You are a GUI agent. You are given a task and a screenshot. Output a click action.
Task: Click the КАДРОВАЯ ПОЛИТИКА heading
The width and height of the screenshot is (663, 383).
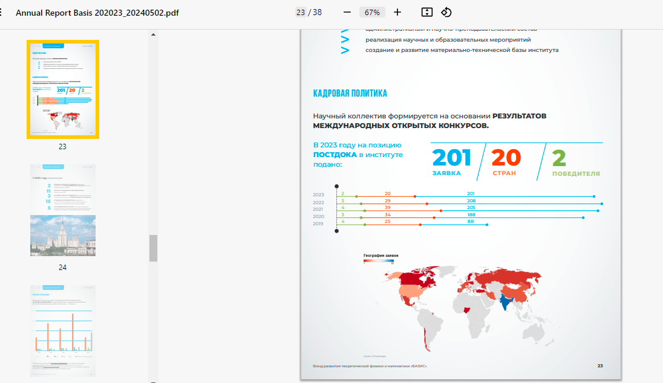coord(350,94)
